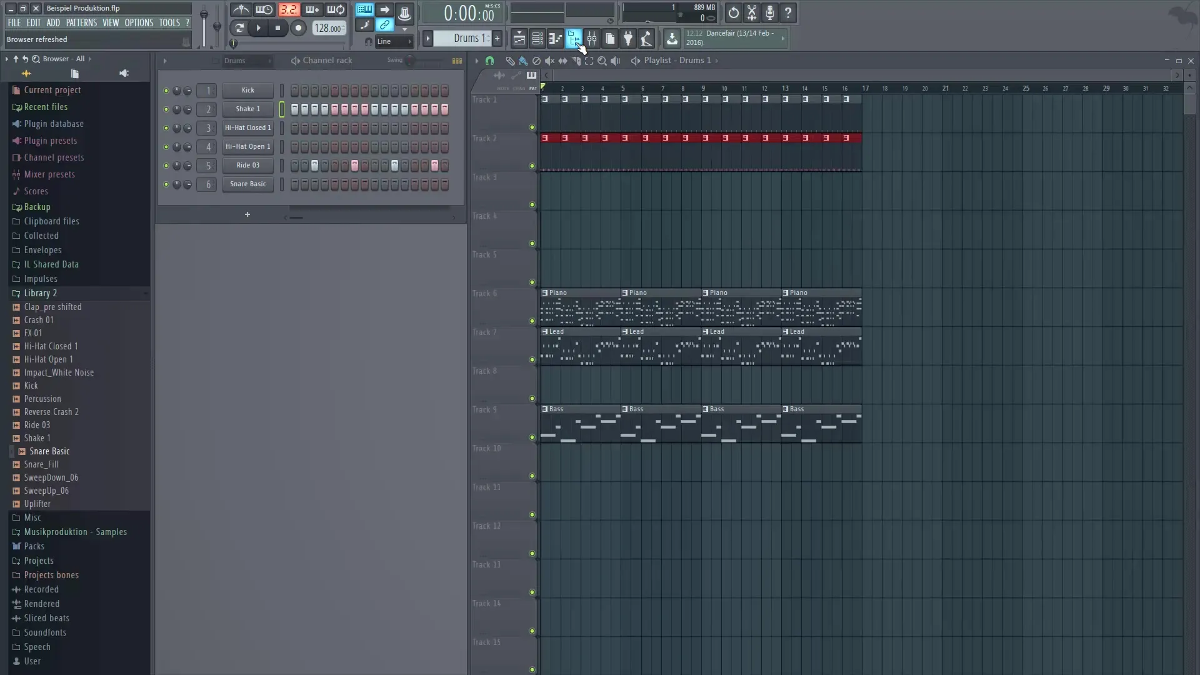The height and width of the screenshot is (675, 1200).
Task: Click the Zoom tool in the playlist toolbar
Action: tap(602, 61)
